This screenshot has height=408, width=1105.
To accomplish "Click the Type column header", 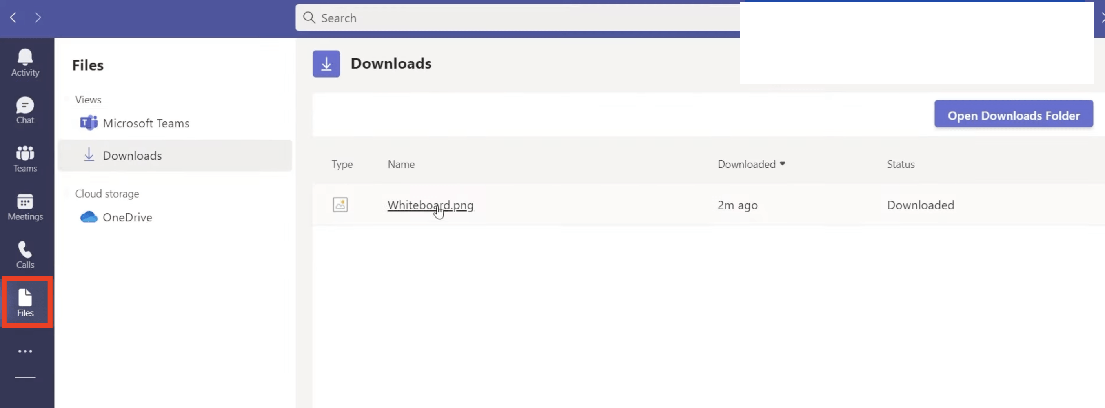I will coord(342,165).
